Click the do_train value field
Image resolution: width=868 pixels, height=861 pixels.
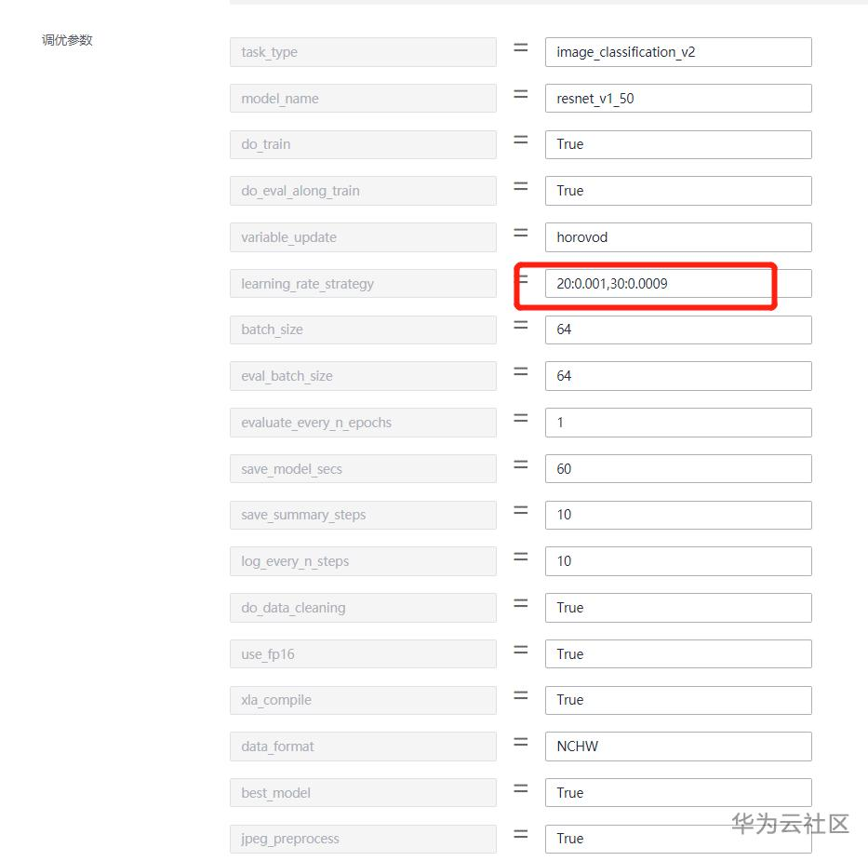click(677, 144)
